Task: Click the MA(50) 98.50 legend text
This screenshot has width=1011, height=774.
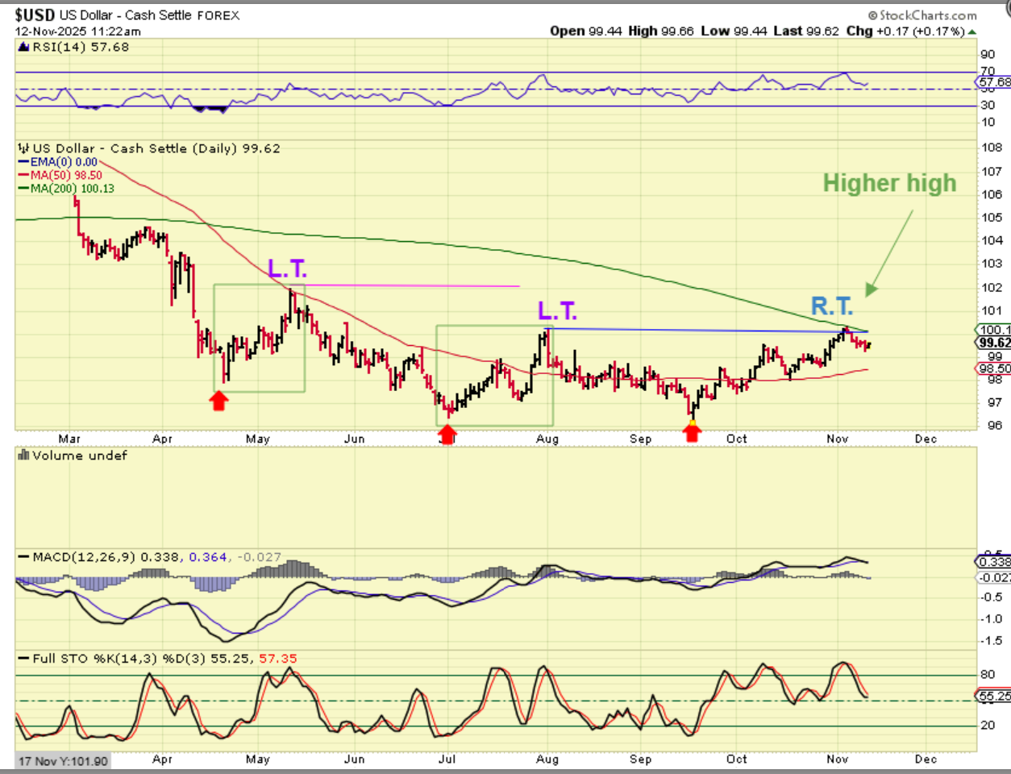Action: click(66, 175)
